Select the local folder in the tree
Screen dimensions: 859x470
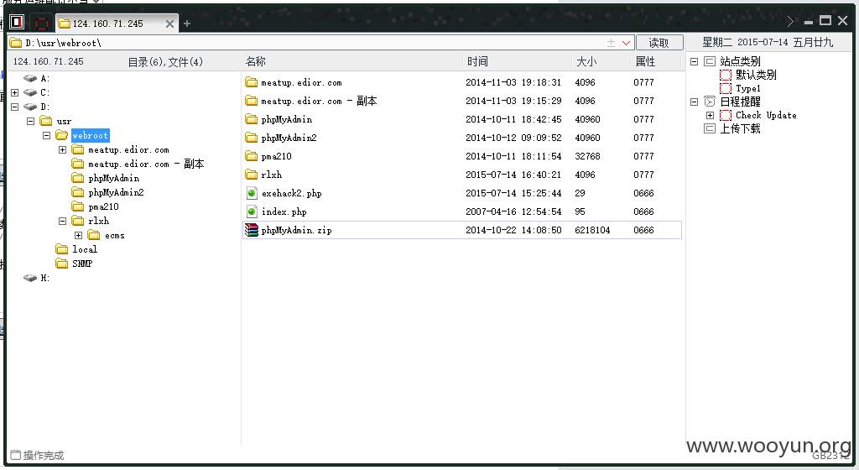coord(85,249)
